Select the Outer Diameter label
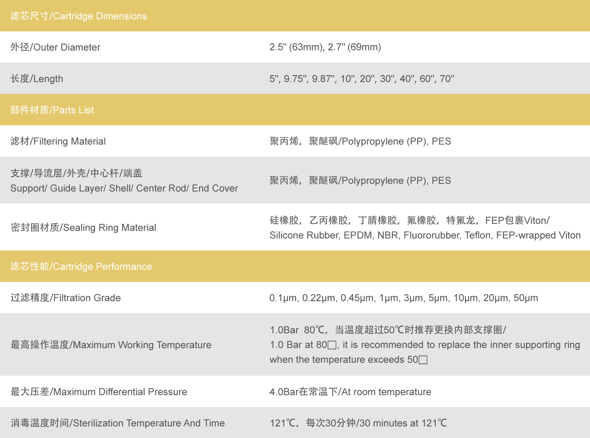590x438 pixels. [55, 47]
